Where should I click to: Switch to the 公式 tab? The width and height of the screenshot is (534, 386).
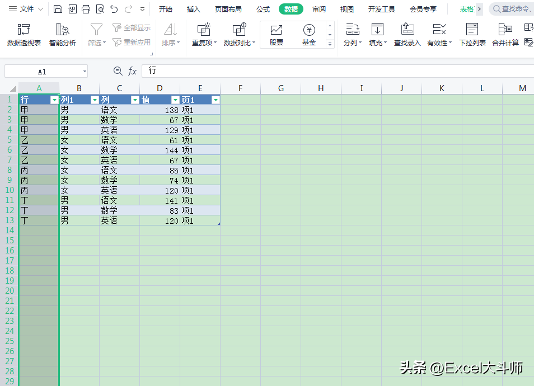[x=263, y=9]
